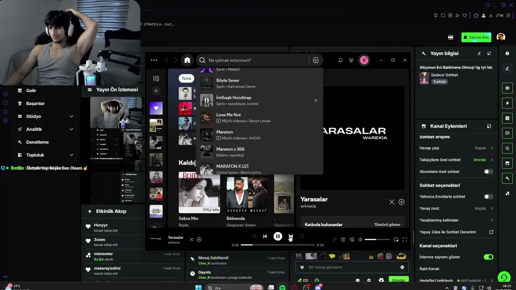Screen dimensions: 516x290
Task: Open the Sebra Mın album card
Action: [x=199, y=199]
